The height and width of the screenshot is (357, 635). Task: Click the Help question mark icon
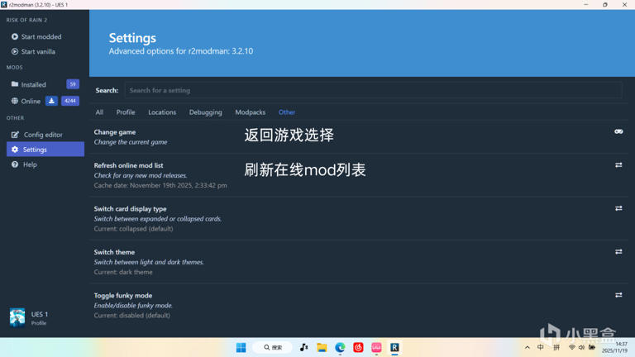[15, 164]
